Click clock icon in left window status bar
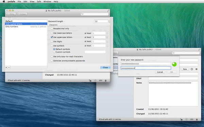Viewport: 204px width, 127px height. tap(95, 81)
